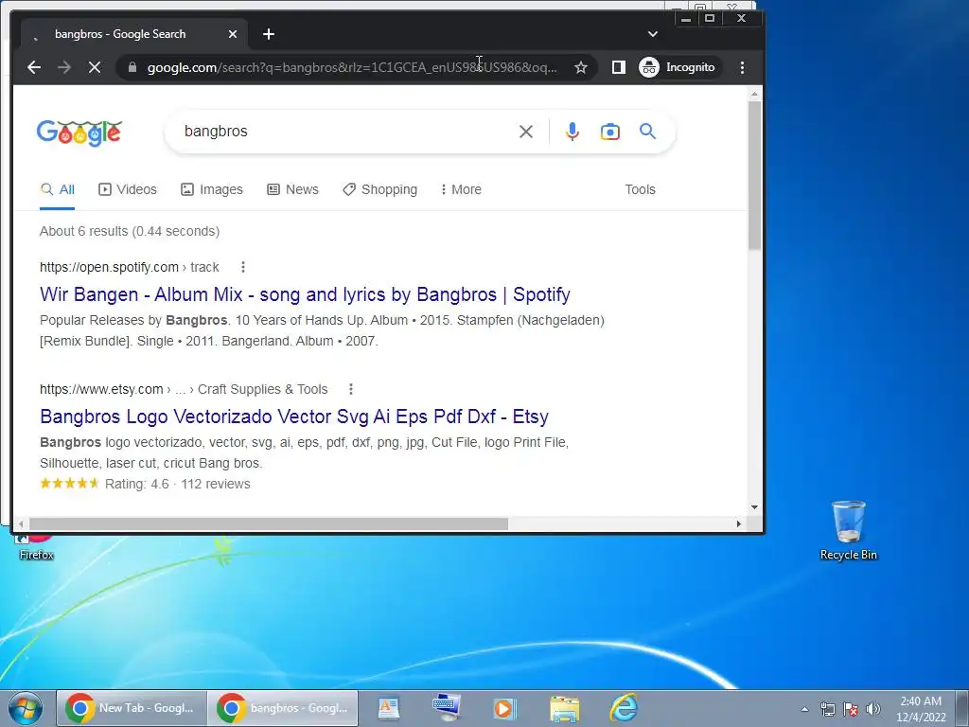
Task: Open Windows Explorer from taskbar
Action: point(565,708)
